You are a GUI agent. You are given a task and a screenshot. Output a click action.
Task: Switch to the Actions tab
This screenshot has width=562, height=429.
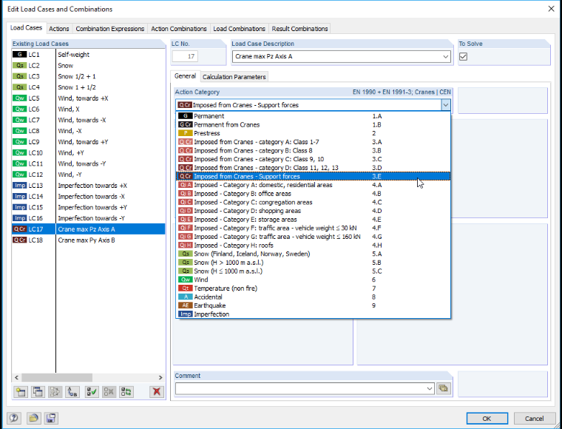(59, 29)
